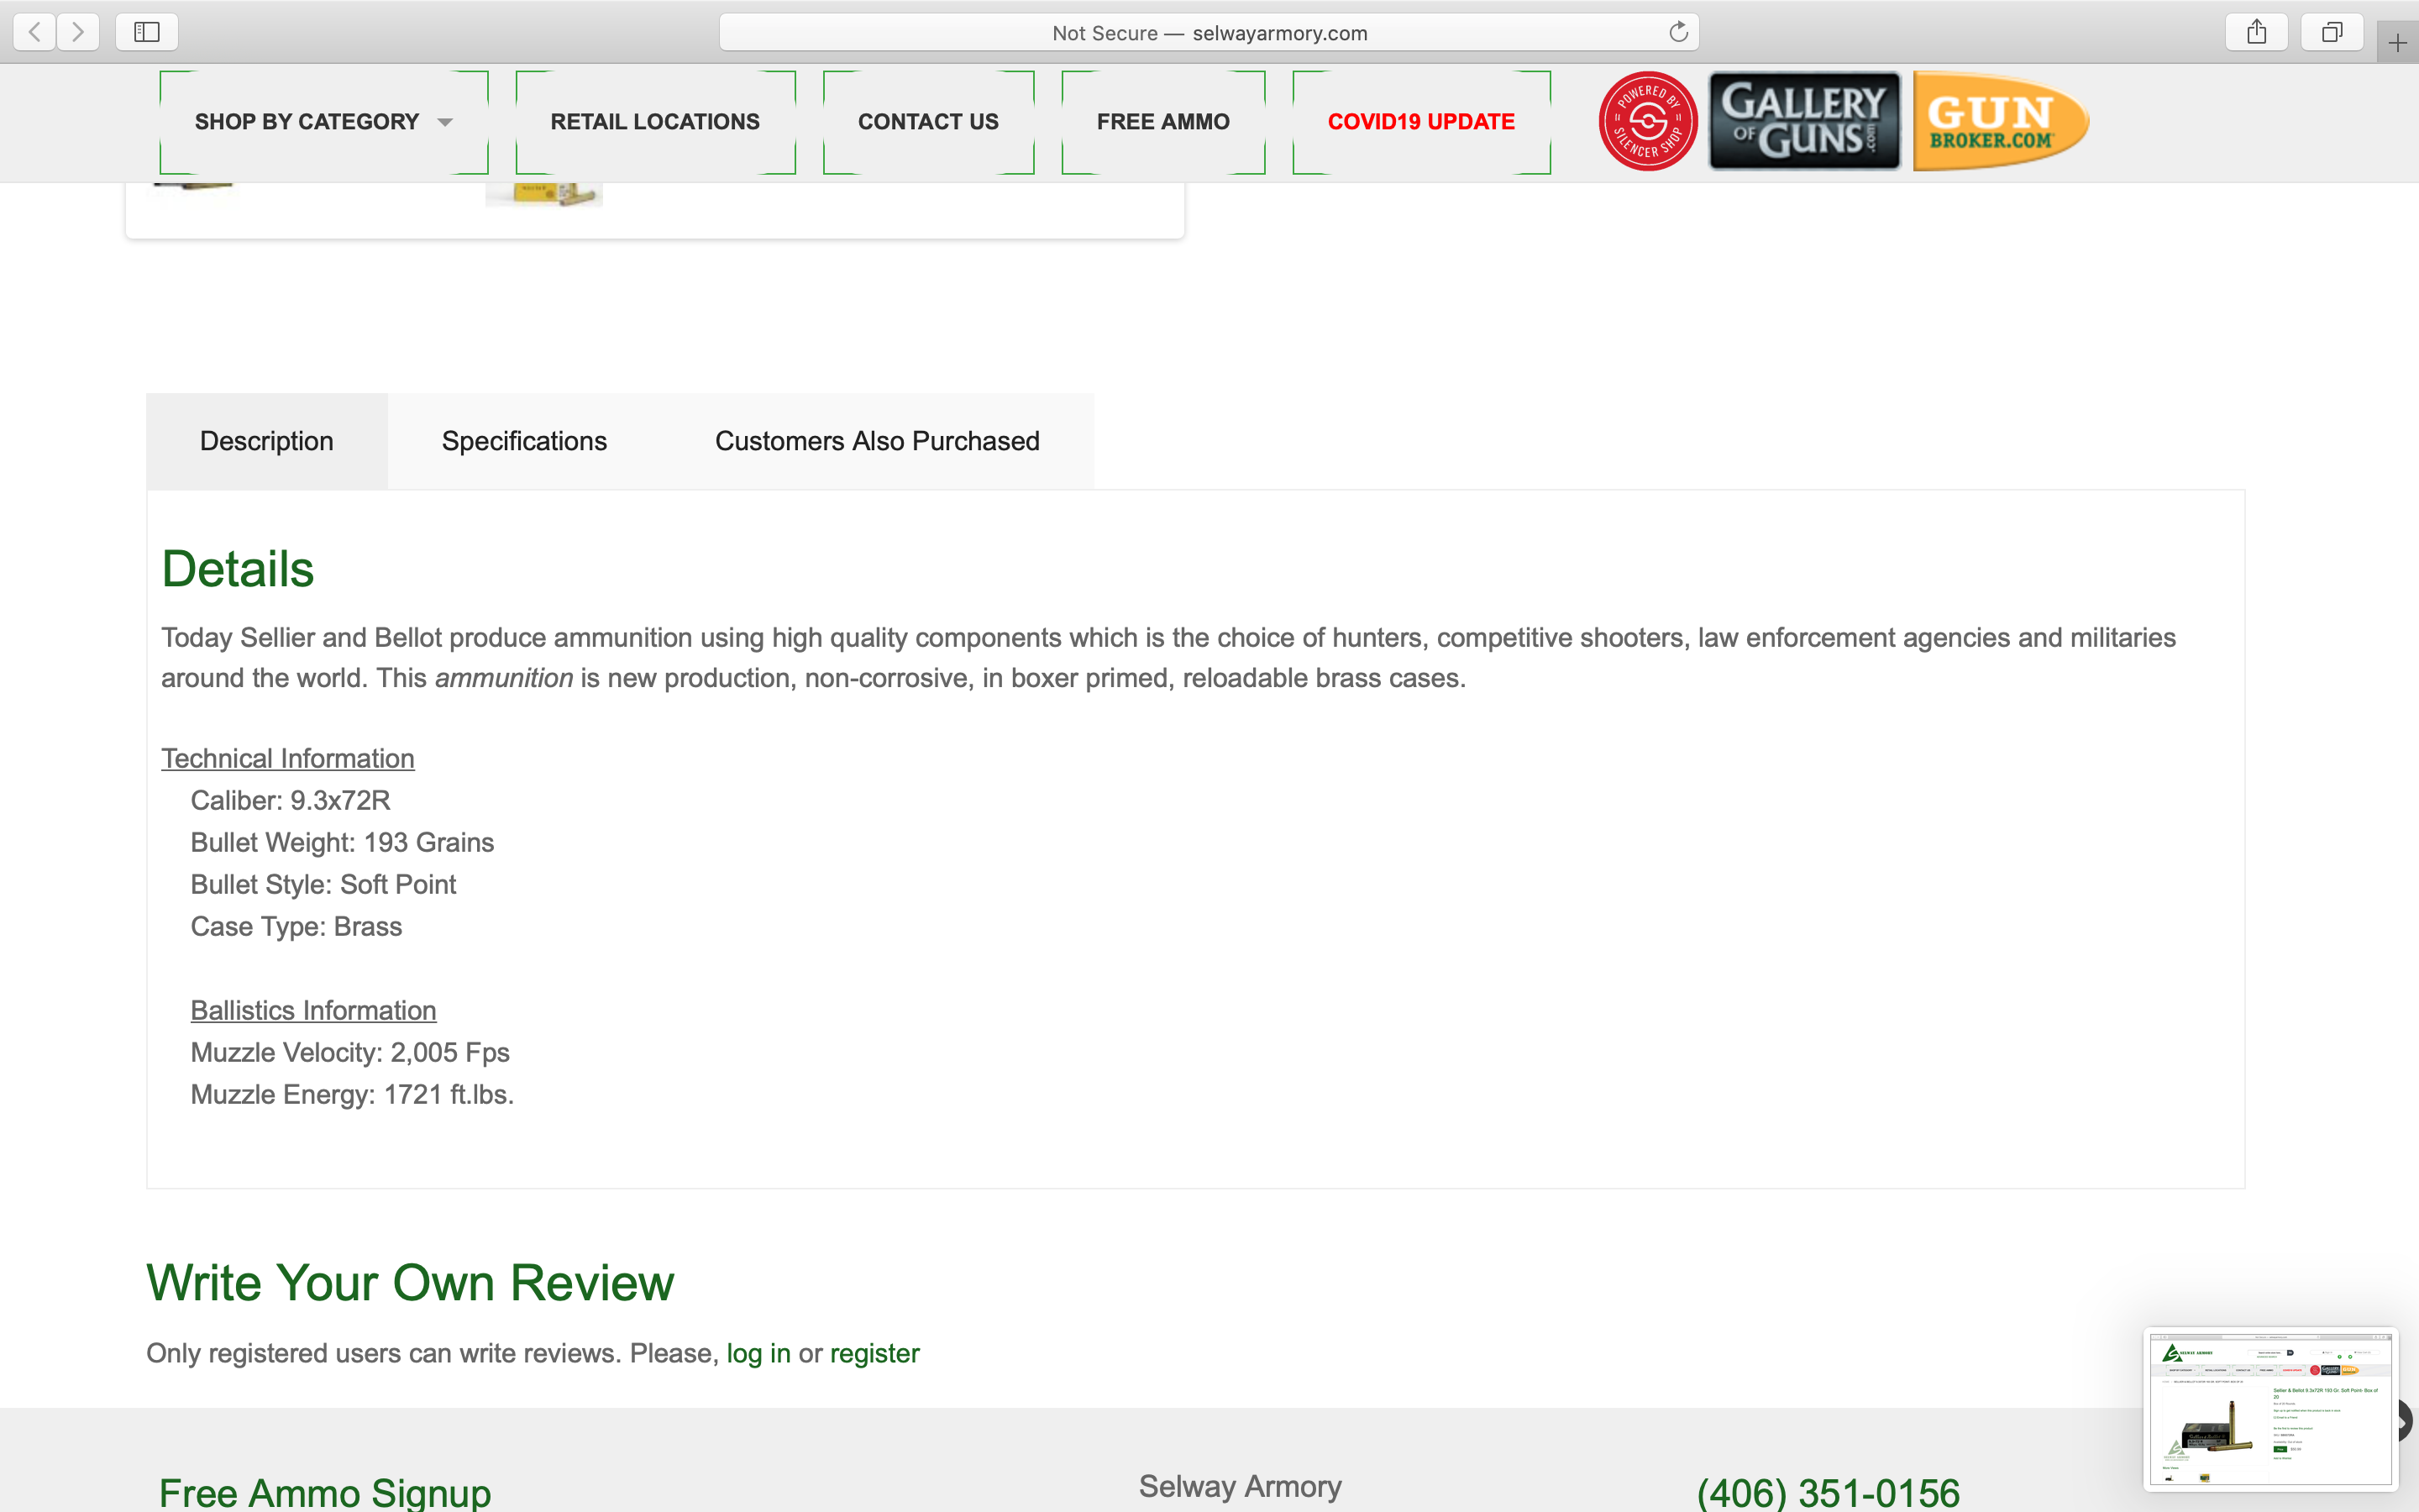Click Case Type: Brass text
The height and width of the screenshot is (1512, 2419).
click(x=296, y=926)
